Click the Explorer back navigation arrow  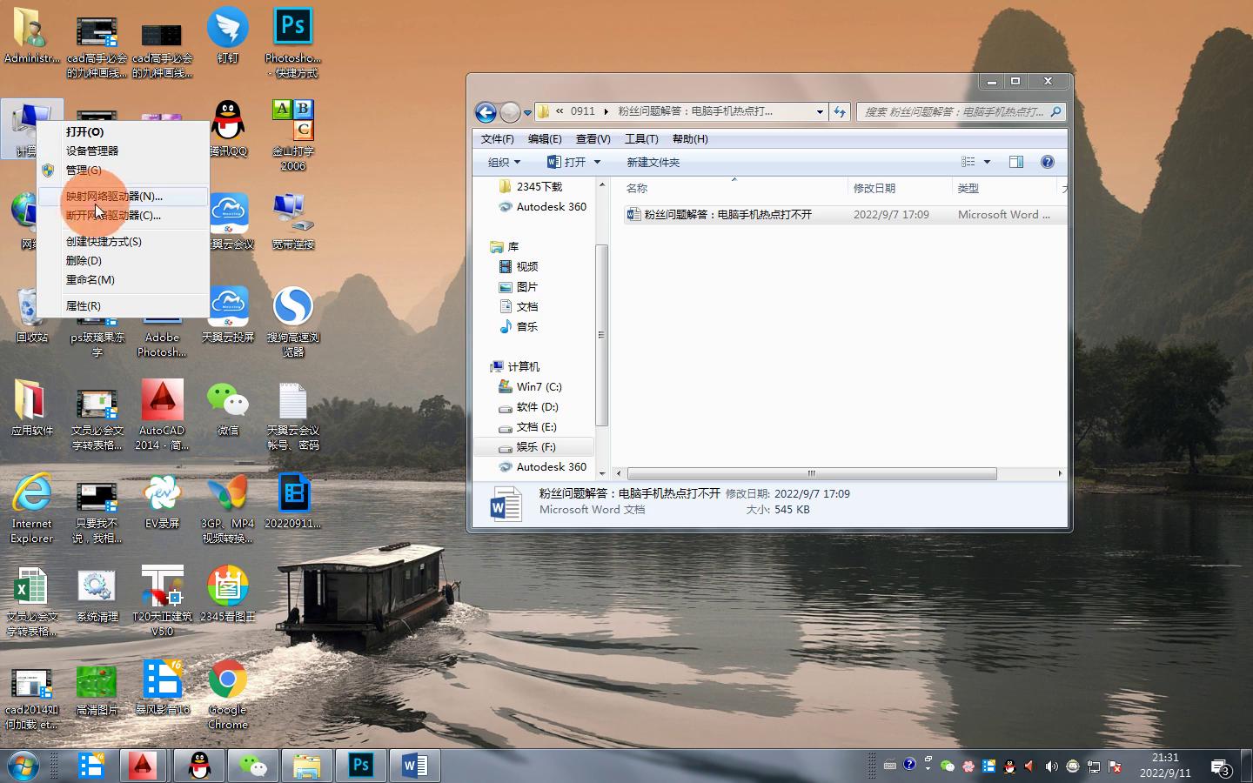click(x=486, y=112)
